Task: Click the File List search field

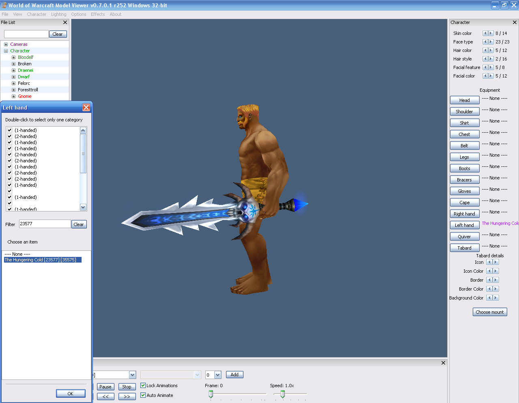Action: [x=26, y=34]
